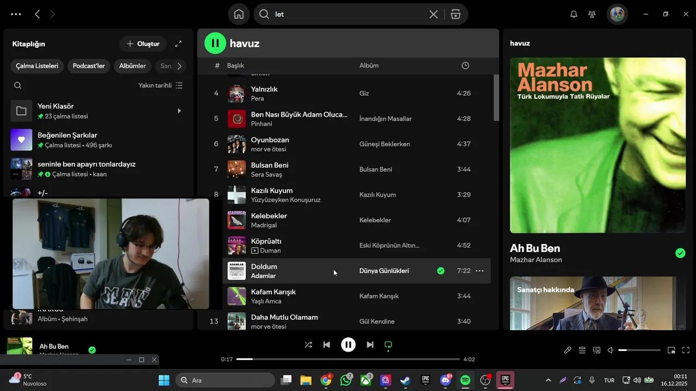Skip to the next track

[x=370, y=345]
